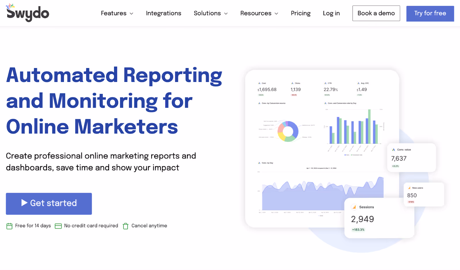
Task: Click the Swydo logo
Action: click(28, 13)
